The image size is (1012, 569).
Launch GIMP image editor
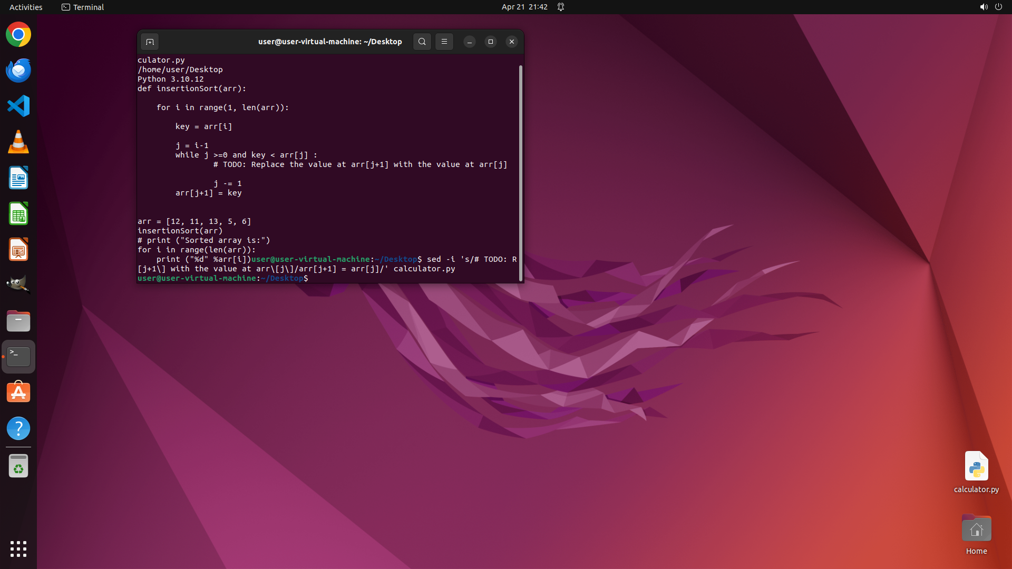(x=18, y=285)
